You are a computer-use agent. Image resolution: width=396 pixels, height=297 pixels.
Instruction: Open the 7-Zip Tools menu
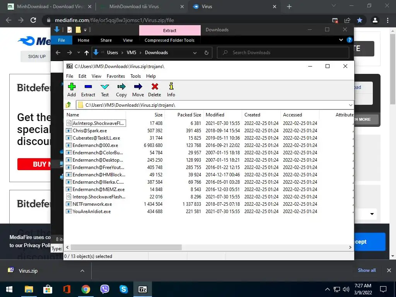point(135,76)
